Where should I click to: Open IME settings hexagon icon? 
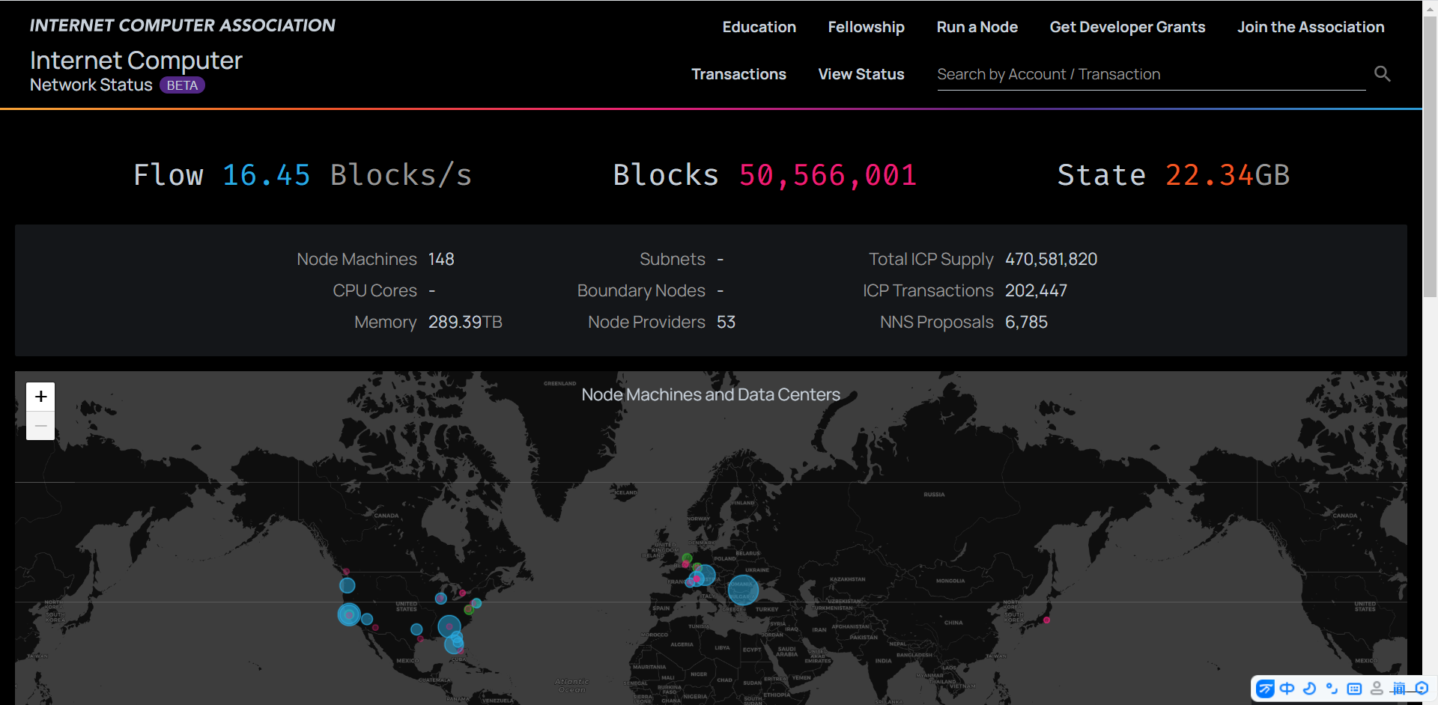pyautogui.click(x=1421, y=689)
